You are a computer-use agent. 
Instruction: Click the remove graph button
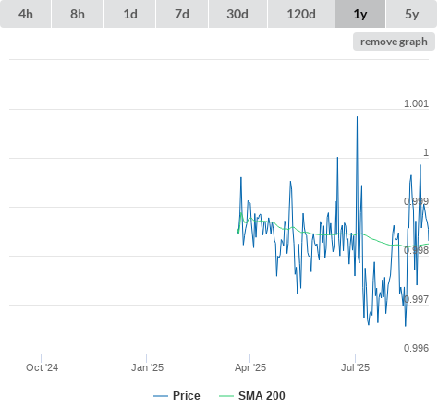[394, 42]
